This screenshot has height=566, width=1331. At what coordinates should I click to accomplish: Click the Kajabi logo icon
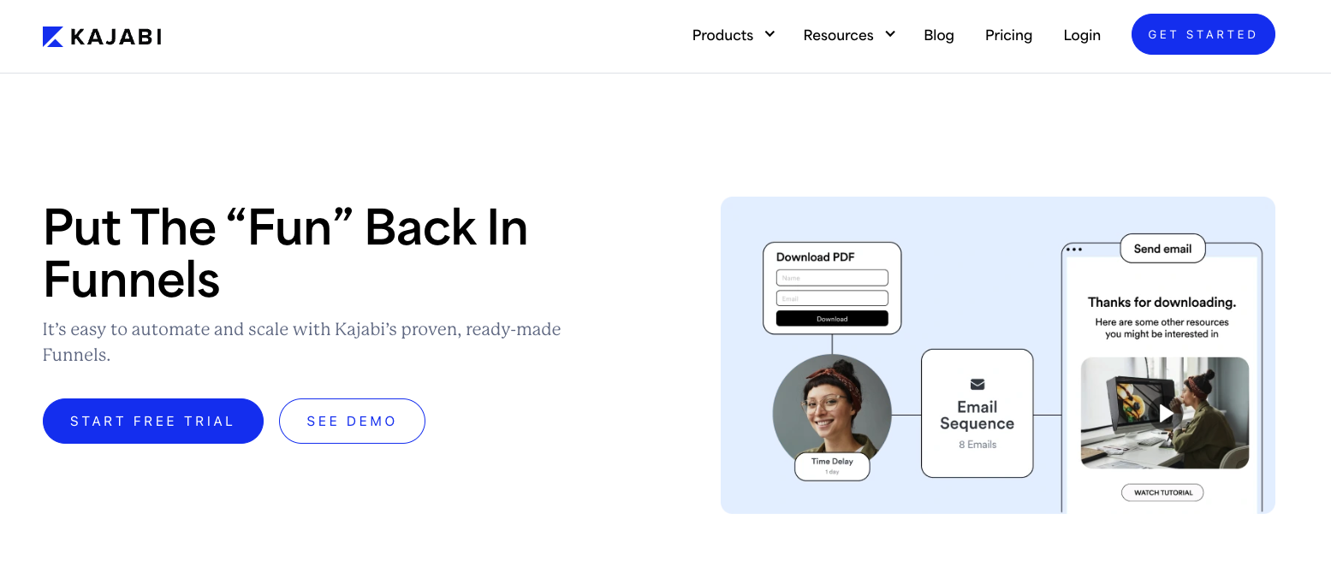(52, 37)
